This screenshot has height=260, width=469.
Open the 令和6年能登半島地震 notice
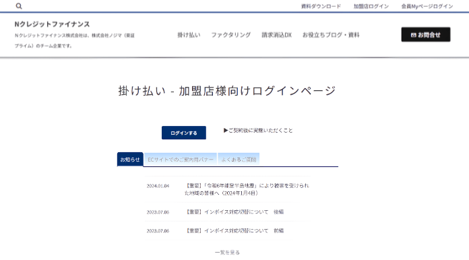click(247, 189)
